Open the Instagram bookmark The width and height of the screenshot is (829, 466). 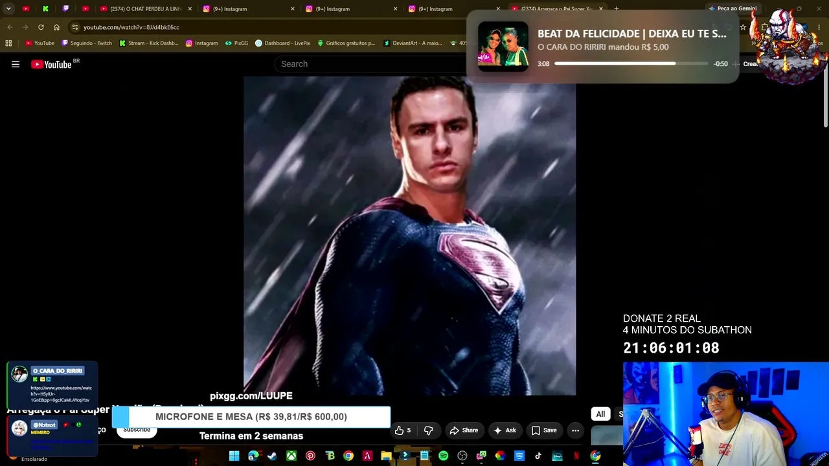[201, 43]
